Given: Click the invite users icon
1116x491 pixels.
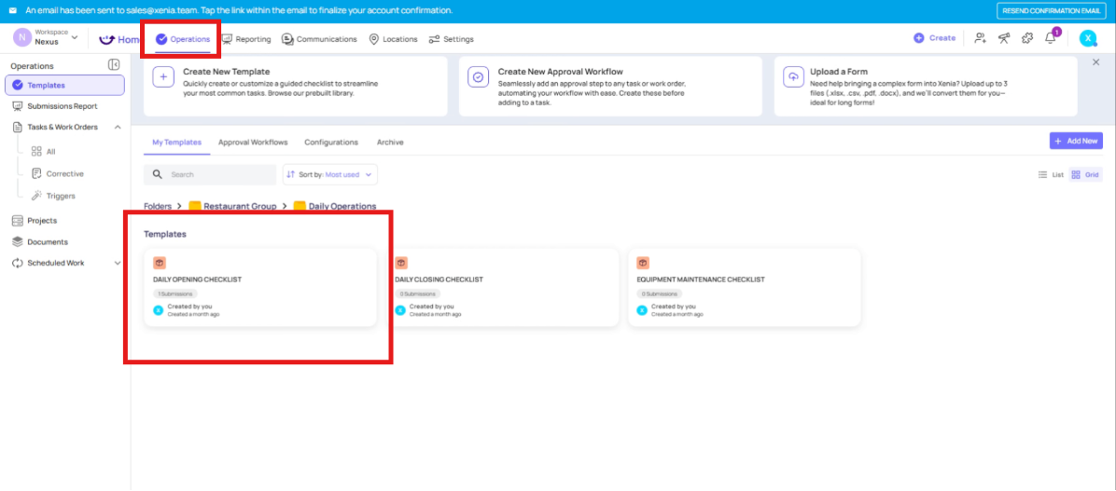Looking at the screenshot, I should 980,38.
